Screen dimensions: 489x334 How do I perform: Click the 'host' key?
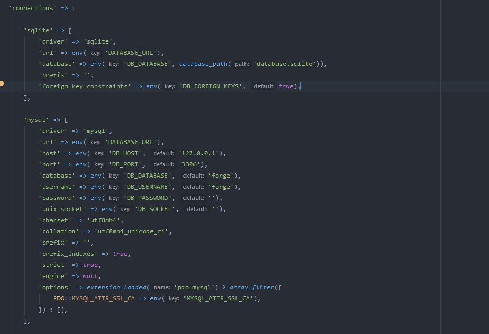tap(49, 153)
